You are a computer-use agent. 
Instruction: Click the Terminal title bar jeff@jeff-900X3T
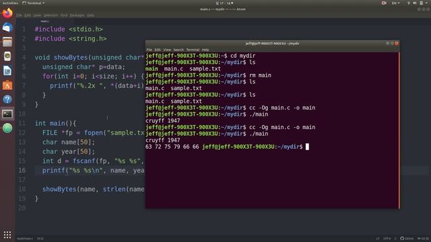click(x=272, y=43)
